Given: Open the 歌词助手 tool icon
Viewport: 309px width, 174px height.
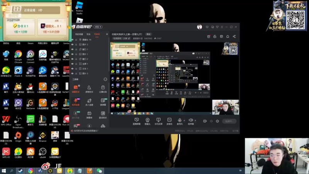Looking at the screenshot, I should point(103,115).
